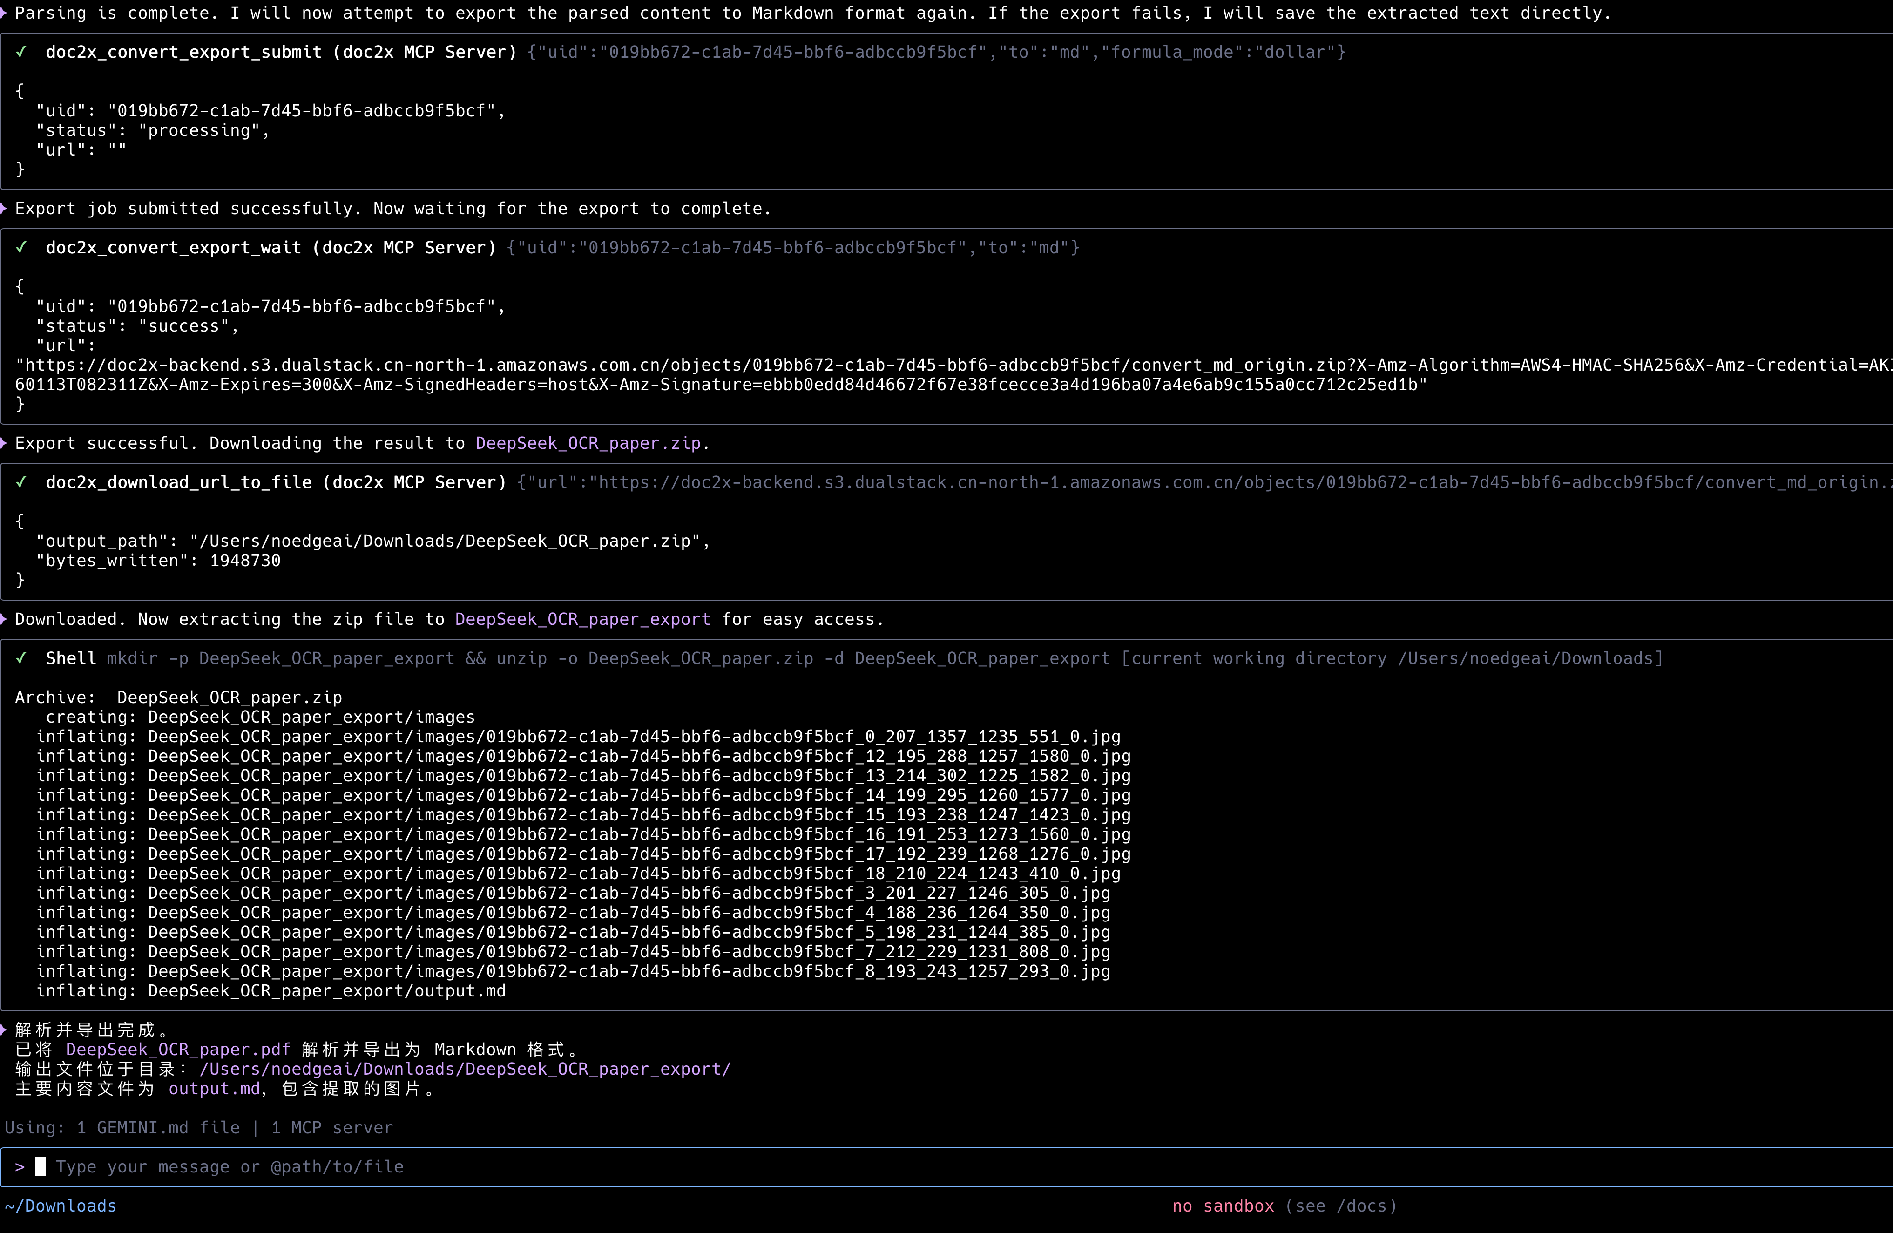Viewport: 1893px width, 1233px height.
Task: Click the checkmark beside doc2x_convert_export_submit
Action: (x=22, y=53)
